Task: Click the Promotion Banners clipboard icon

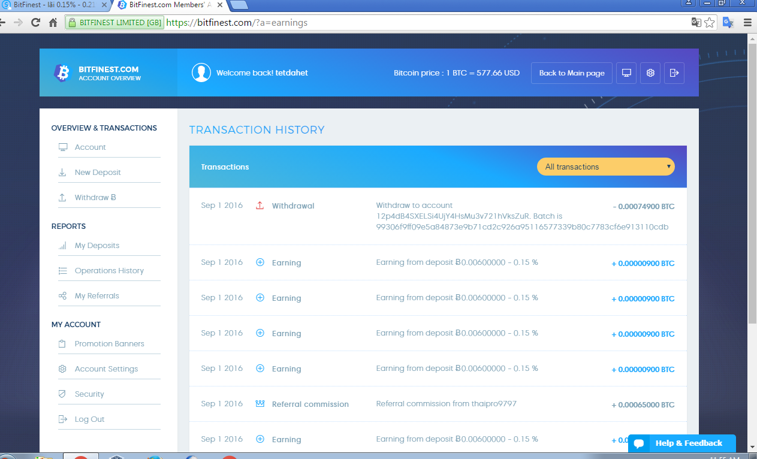Action: point(62,344)
